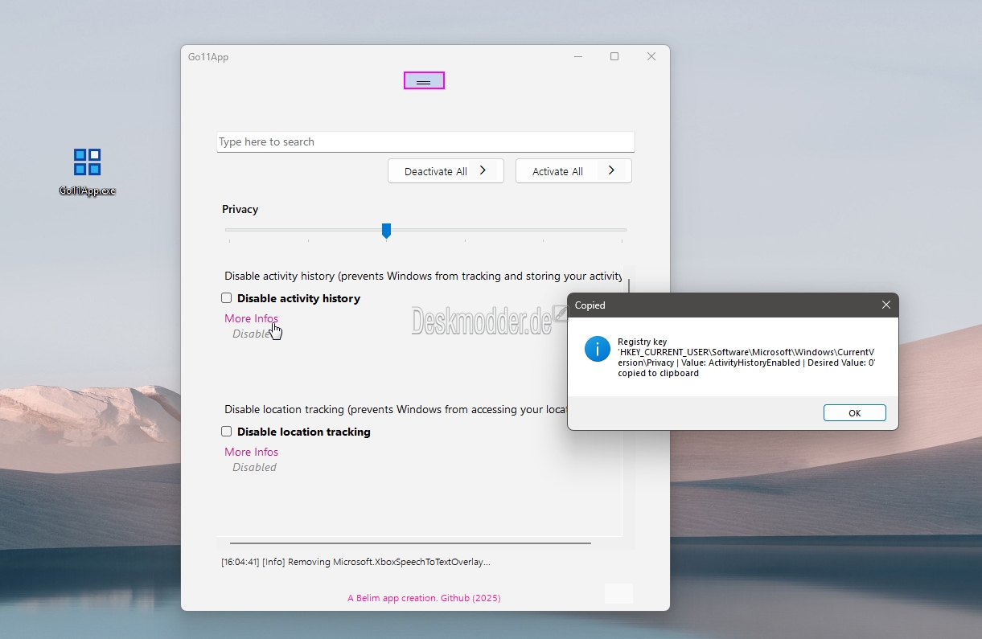Click the Belim Github footer link
The height and width of the screenshot is (639, 982).
(424, 598)
